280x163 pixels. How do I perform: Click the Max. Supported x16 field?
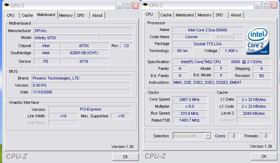coord(121,116)
